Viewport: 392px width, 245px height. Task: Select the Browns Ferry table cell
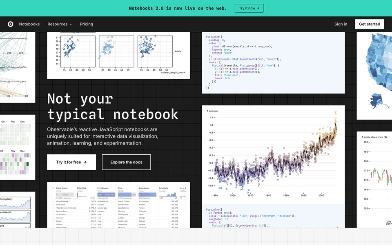tap(62, 211)
